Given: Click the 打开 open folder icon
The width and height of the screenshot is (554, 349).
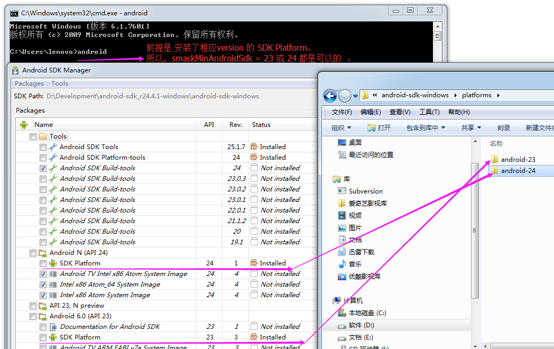Looking at the screenshot, I should tap(371, 127).
